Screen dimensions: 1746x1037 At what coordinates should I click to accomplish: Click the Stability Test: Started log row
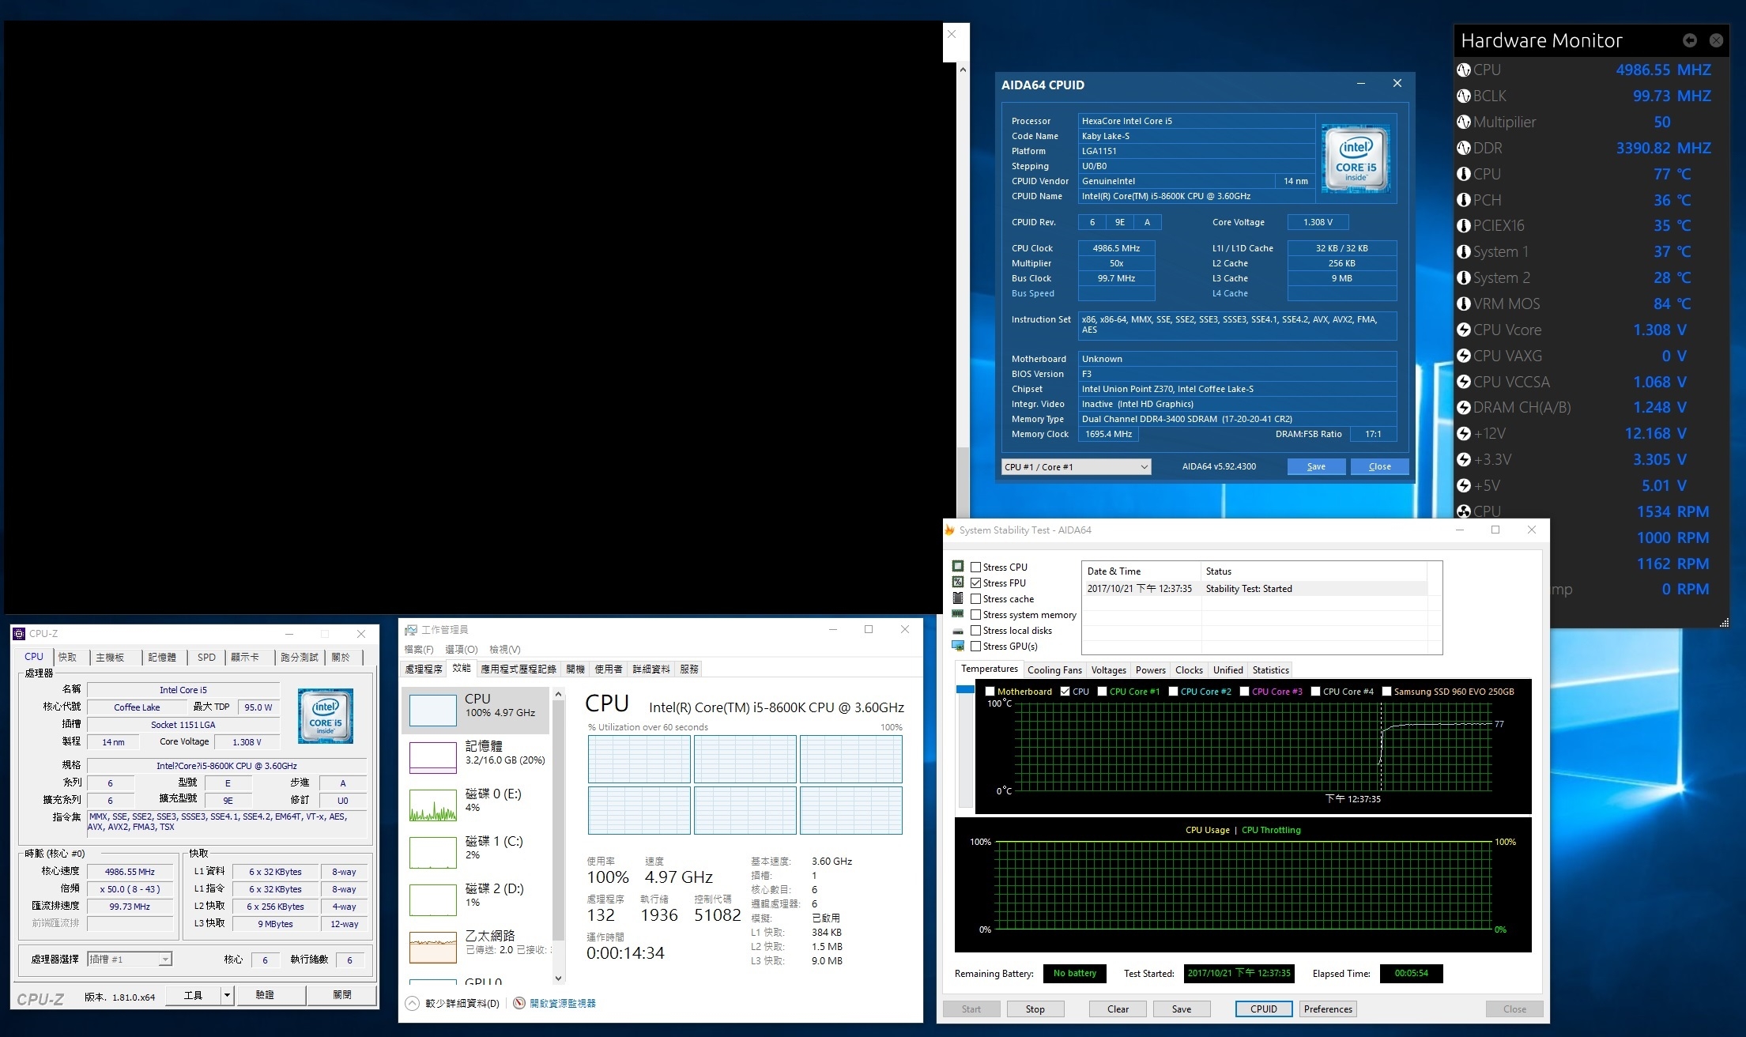[1255, 589]
